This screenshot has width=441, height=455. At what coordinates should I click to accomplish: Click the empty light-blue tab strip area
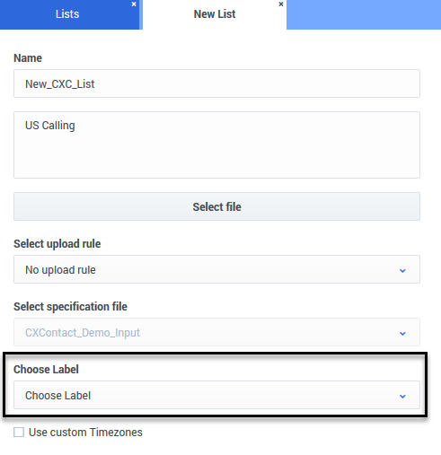coord(364,14)
